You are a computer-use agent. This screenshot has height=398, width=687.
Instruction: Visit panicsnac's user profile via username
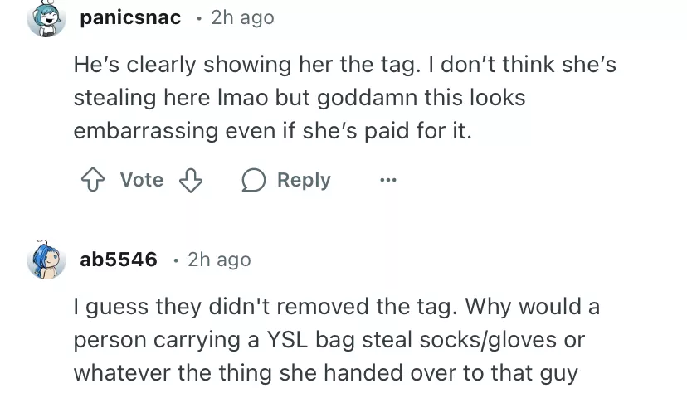pyautogui.click(x=130, y=17)
